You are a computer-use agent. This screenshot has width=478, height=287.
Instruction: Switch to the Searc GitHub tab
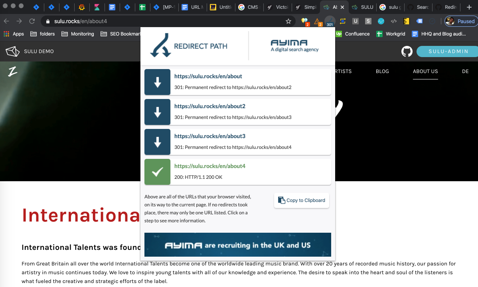(419, 7)
